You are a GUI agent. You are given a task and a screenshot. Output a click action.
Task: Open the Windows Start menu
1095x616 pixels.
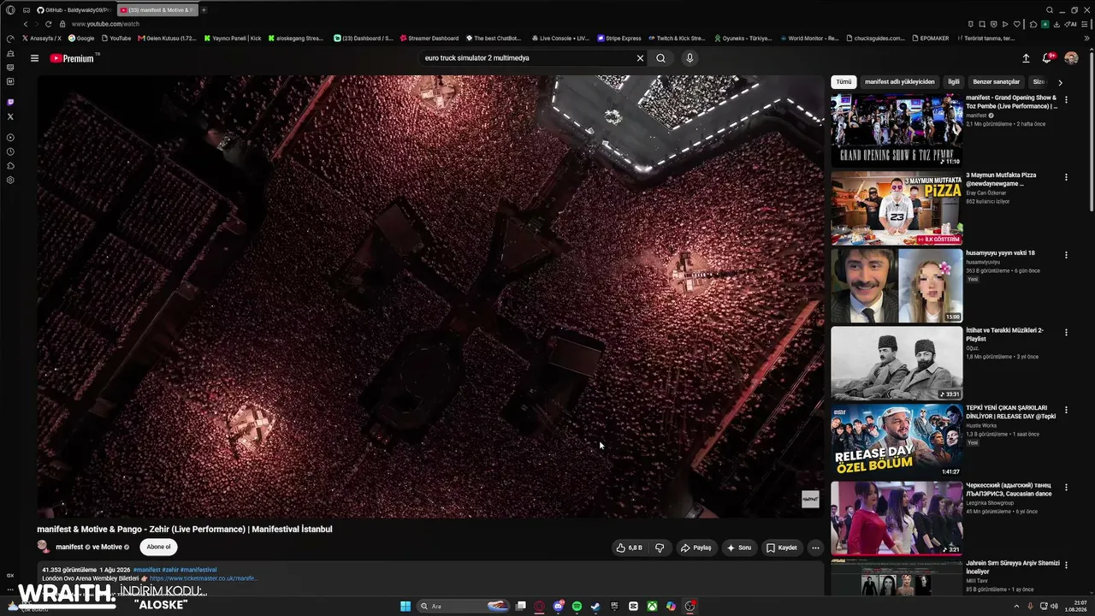[x=405, y=606]
